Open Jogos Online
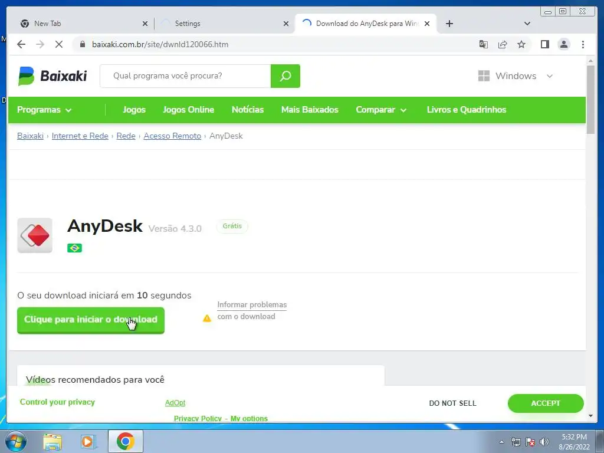Image resolution: width=604 pixels, height=453 pixels. pos(188,110)
